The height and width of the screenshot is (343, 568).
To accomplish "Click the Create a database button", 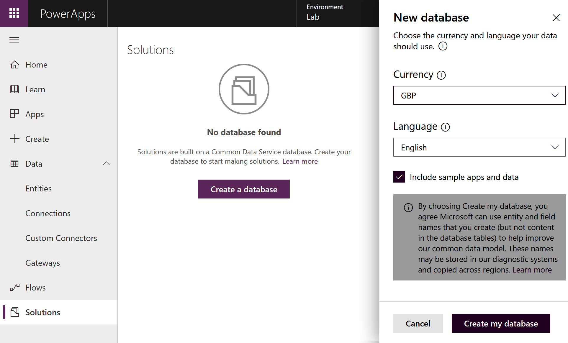I will (244, 189).
